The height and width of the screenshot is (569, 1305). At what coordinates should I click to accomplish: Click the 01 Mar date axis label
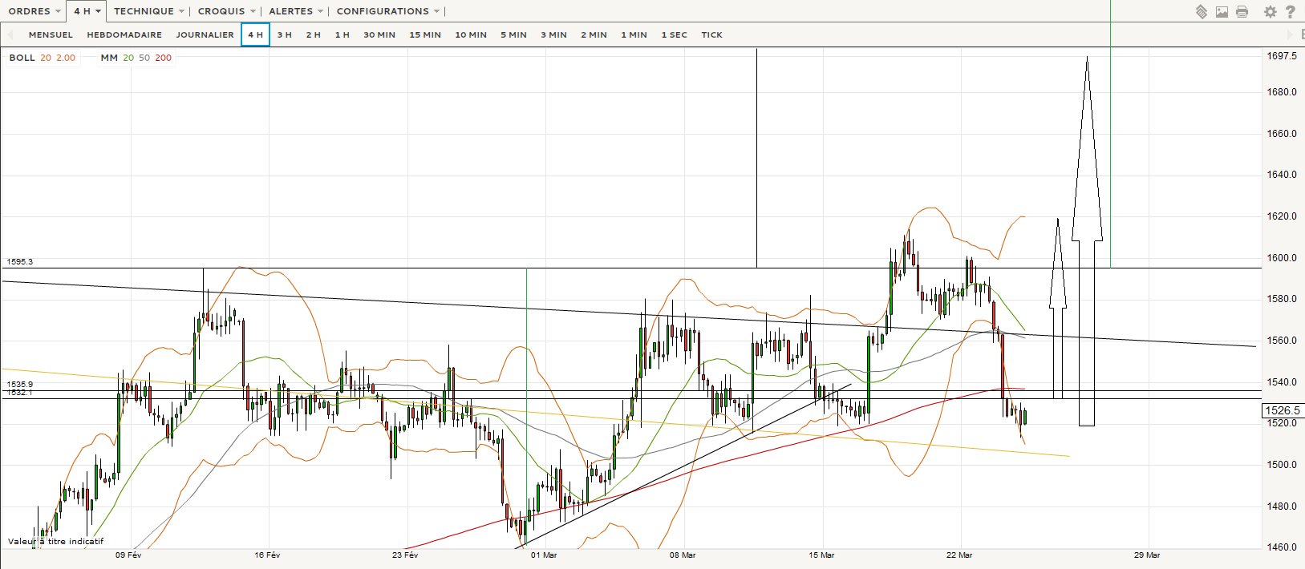click(x=544, y=555)
